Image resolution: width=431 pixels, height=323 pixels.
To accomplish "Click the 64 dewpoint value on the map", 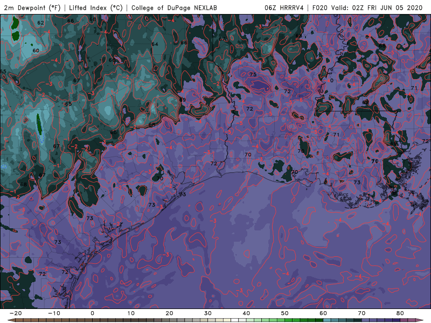I will tap(155, 44).
